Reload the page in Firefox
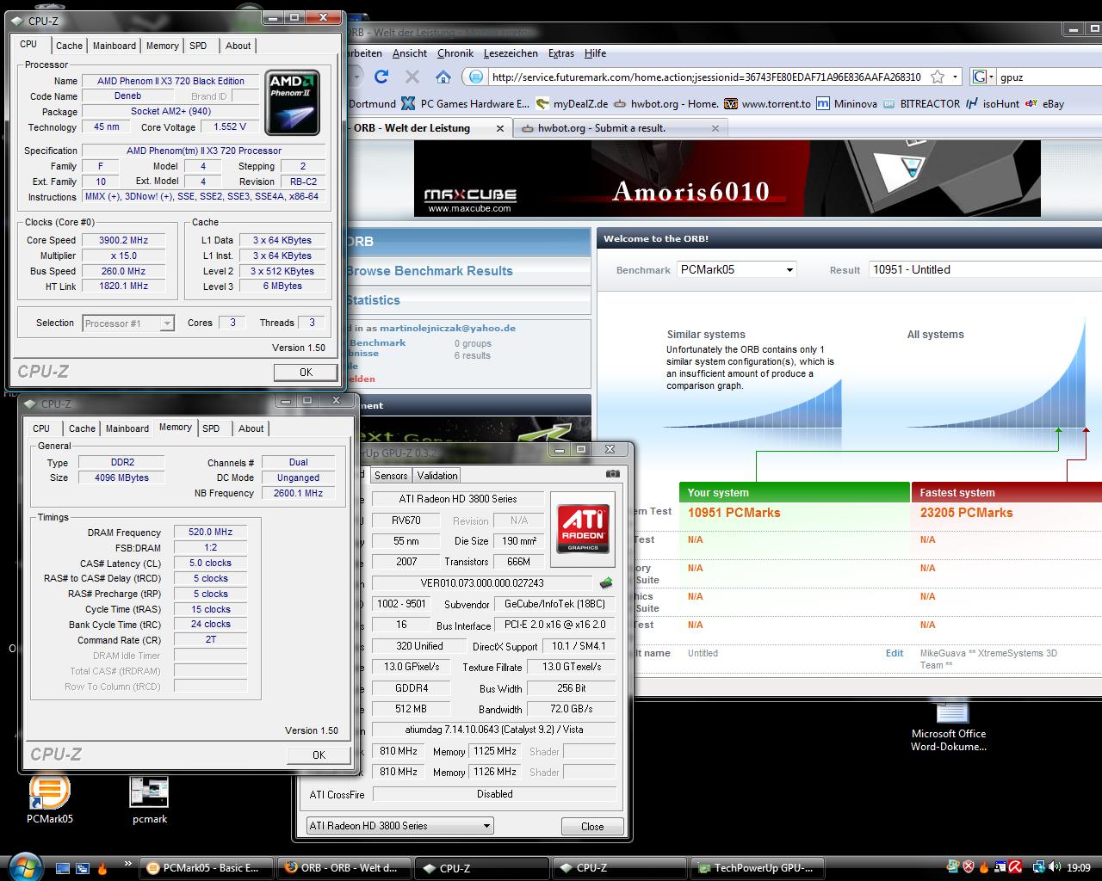The width and height of the screenshot is (1102, 881). [382, 77]
